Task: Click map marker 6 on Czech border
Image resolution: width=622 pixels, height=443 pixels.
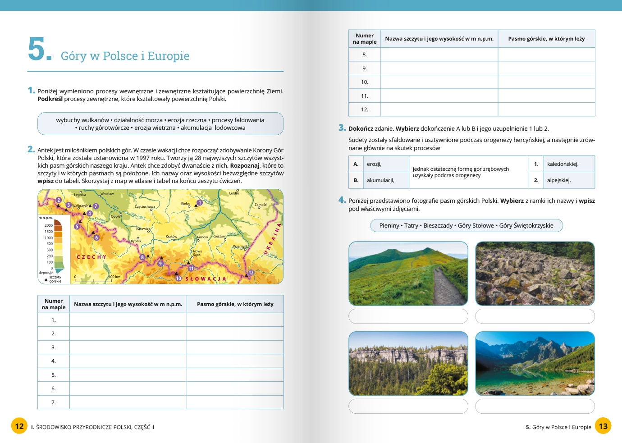Action: point(96,237)
